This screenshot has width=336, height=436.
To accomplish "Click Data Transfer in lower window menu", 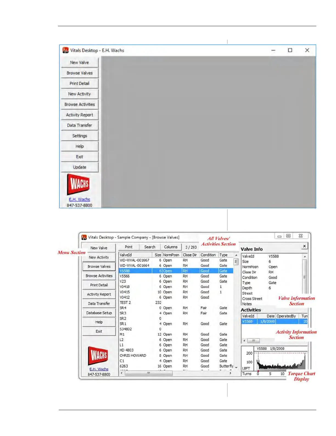I will point(99,304).
